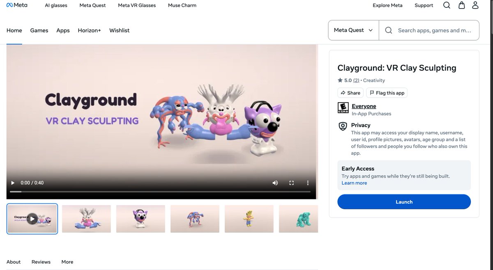Open the user account profile icon

point(475,5)
